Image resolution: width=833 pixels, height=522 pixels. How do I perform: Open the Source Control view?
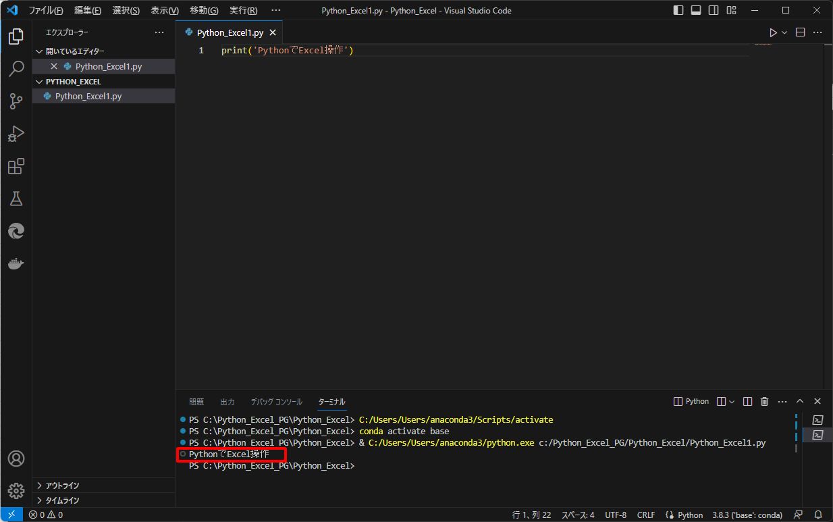(16, 101)
